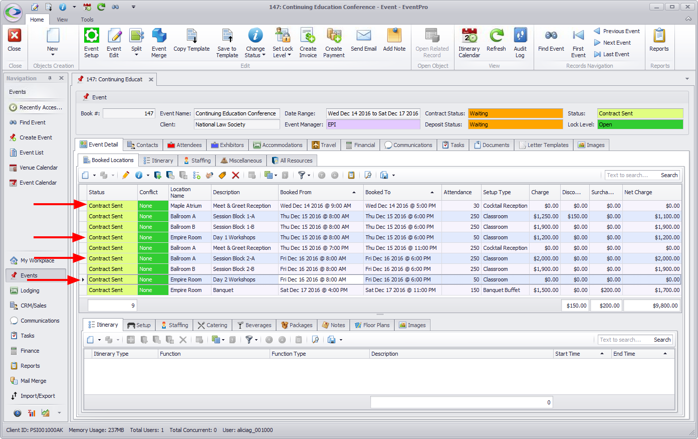The image size is (698, 439).
Task: Open the Financial tab
Action: point(360,145)
